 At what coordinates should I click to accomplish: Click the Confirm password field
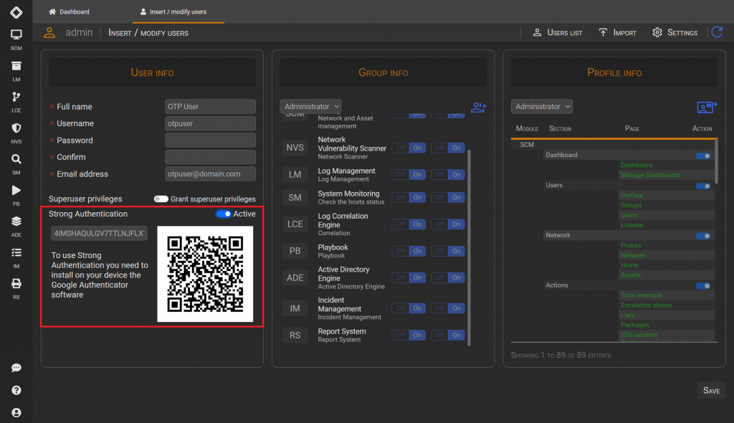coord(210,157)
